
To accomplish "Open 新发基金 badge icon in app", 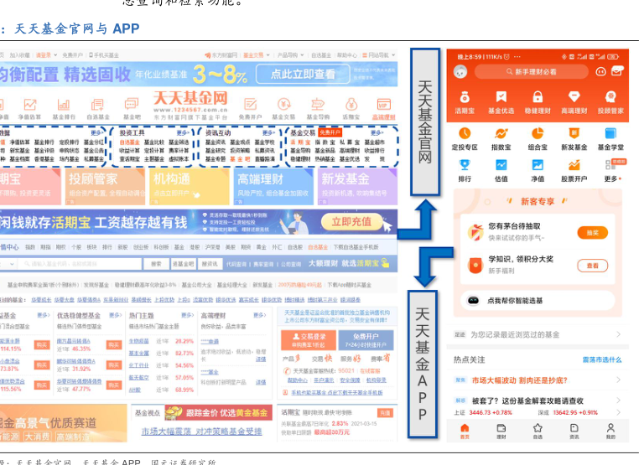I will click(x=574, y=133).
